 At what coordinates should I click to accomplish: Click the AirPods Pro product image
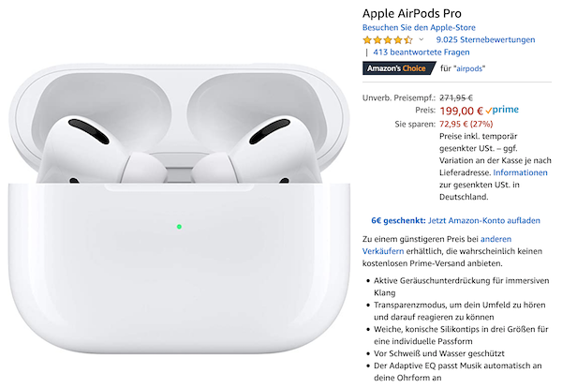tap(179, 209)
